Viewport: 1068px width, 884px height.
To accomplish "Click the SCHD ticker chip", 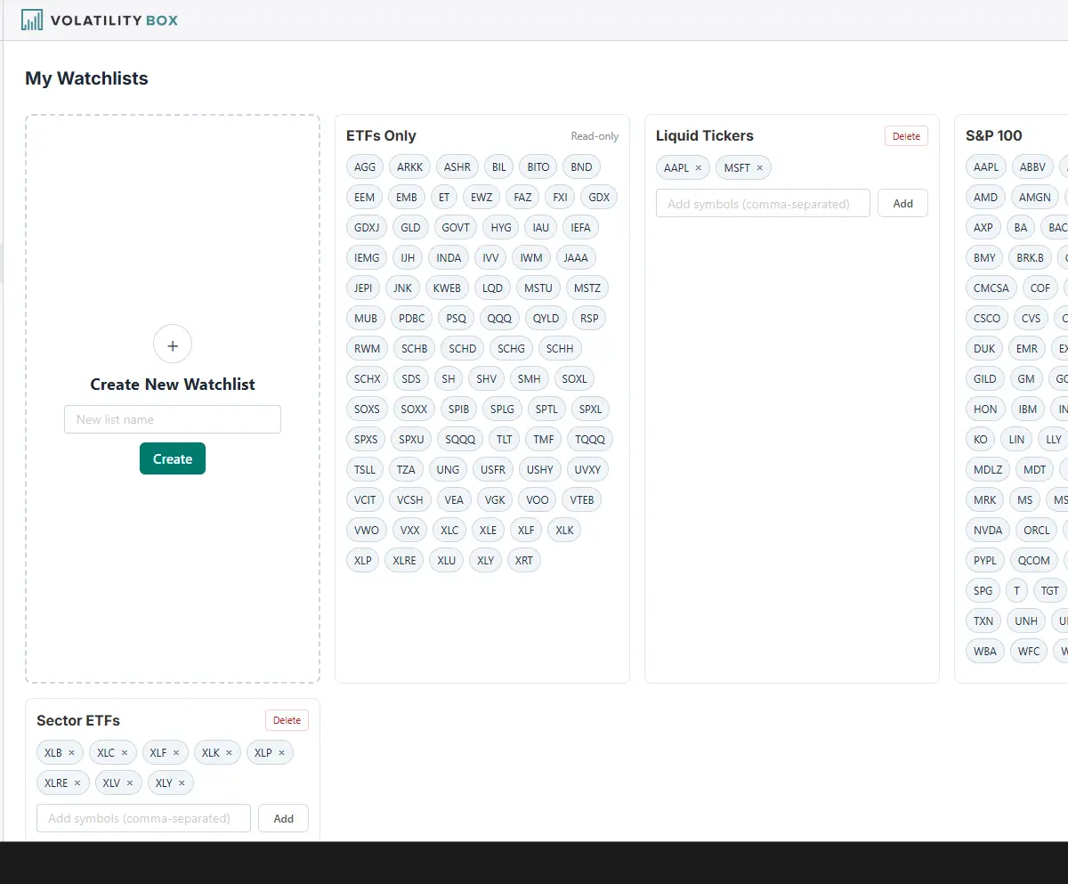I will pyautogui.click(x=462, y=348).
